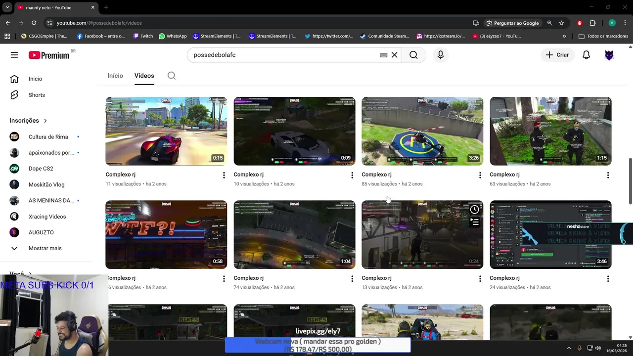Open options menu for 0:24 video
The width and height of the screenshot is (633, 356).
click(x=480, y=278)
